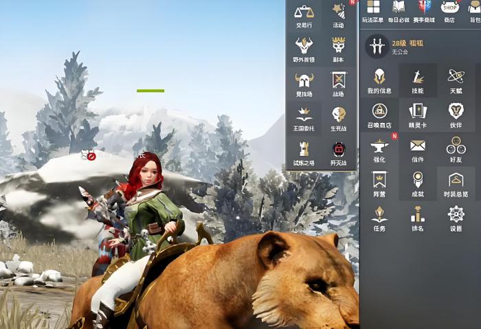The height and width of the screenshot is (329, 481).
Task: Open the 召唤商店 summon shop
Action: (x=379, y=115)
